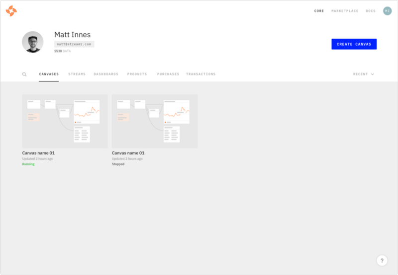Screen dimensions: 398x275
Task: Click the Create Canvas button
Action: (x=354, y=44)
